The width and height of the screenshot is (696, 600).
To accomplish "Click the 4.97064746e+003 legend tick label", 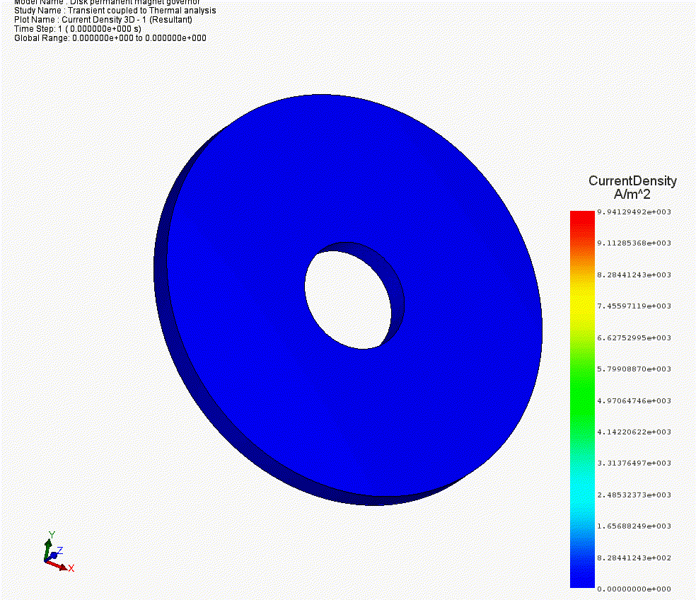I will [634, 400].
